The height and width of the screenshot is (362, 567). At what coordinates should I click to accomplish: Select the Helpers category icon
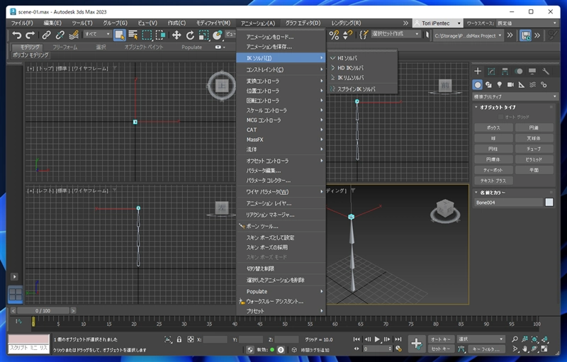pos(522,85)
